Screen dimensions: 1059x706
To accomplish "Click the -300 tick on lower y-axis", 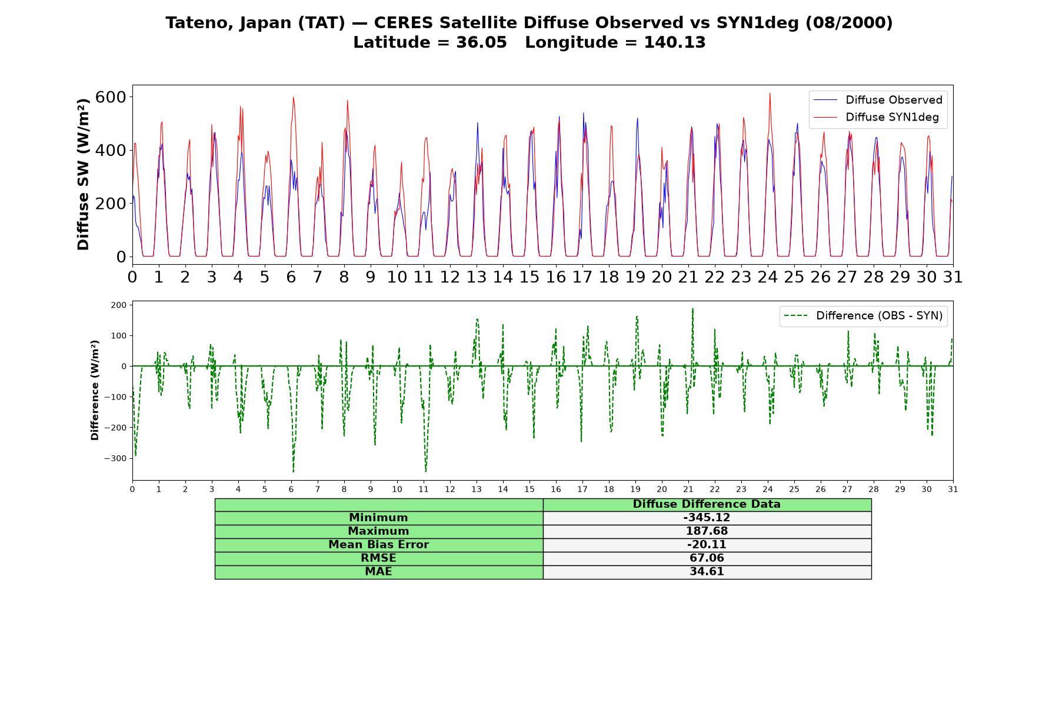I will pos(114,458).
